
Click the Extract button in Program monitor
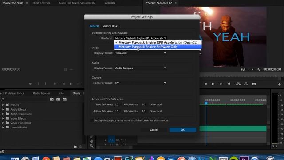pyautogui.click(x=246, y=84)
